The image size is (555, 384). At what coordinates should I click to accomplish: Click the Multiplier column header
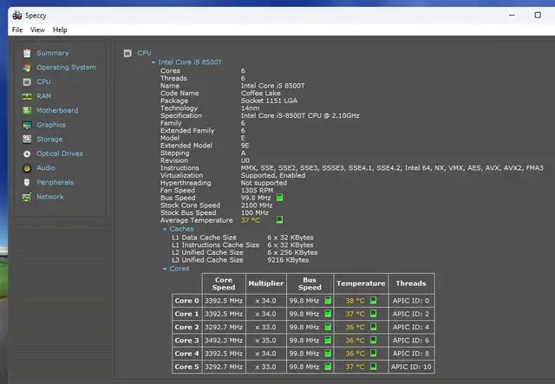pos(266,283)
